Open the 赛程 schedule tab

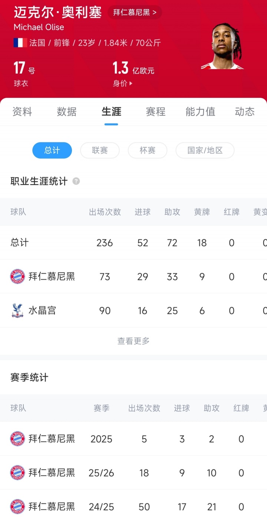tap(156, 112)
